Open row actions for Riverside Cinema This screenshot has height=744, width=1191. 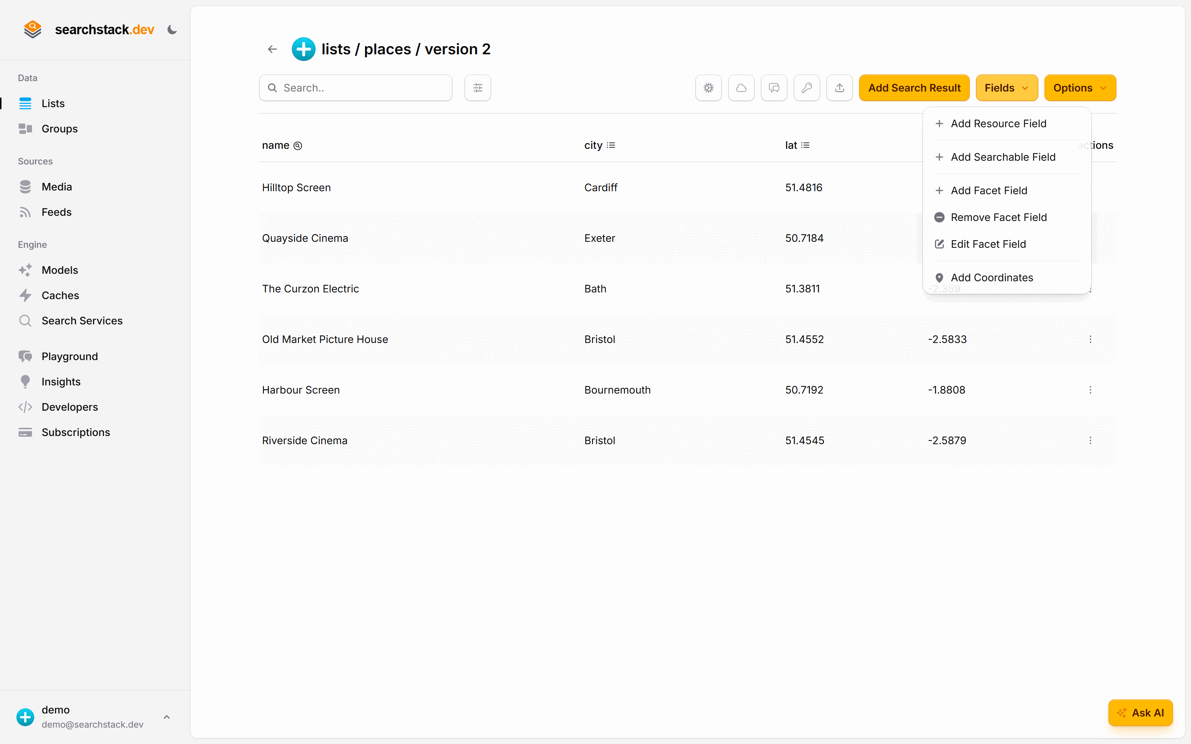(x=1090, y=440)
